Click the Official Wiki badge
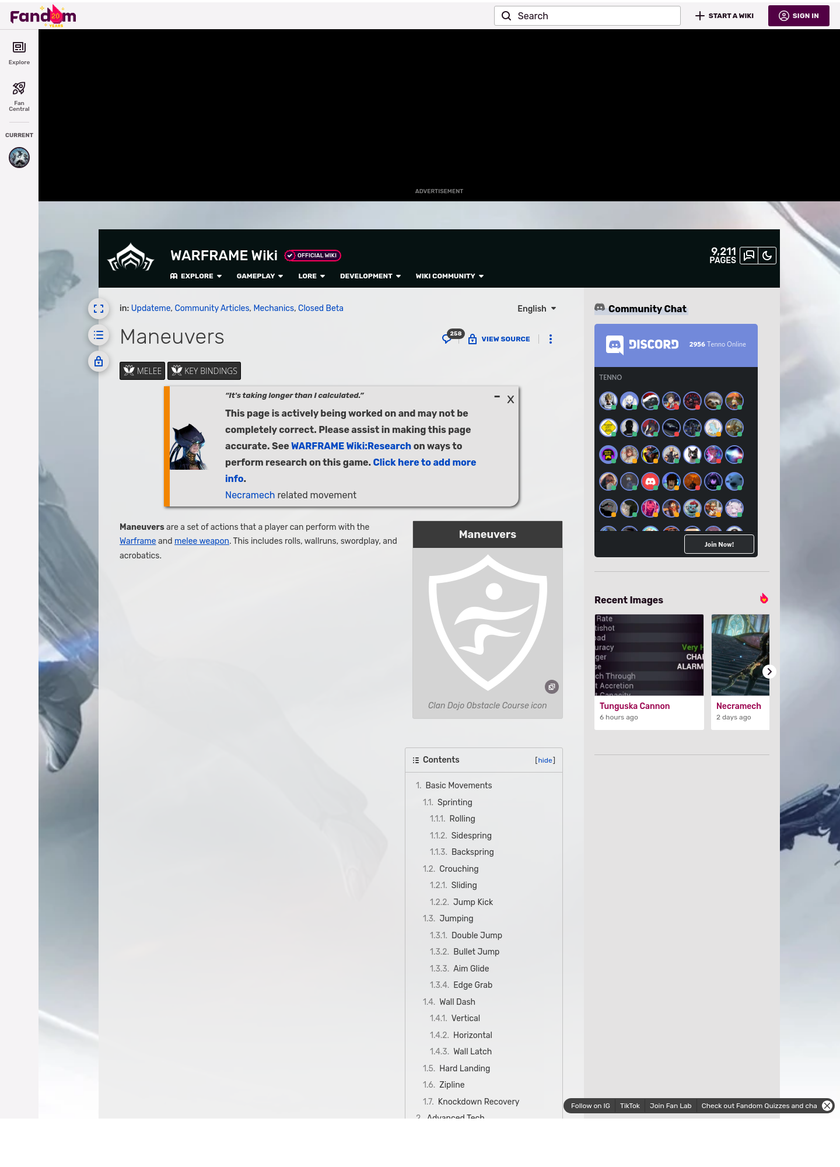The width and height of the screenshot is (840, 1167). [x=313, y=256]
